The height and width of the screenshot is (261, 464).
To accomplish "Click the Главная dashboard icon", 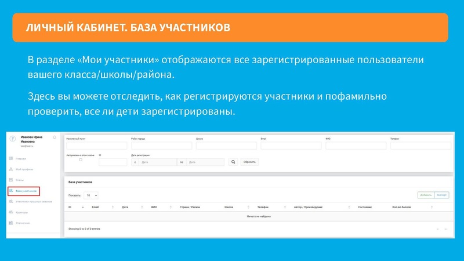I will (x=11, y=158).
